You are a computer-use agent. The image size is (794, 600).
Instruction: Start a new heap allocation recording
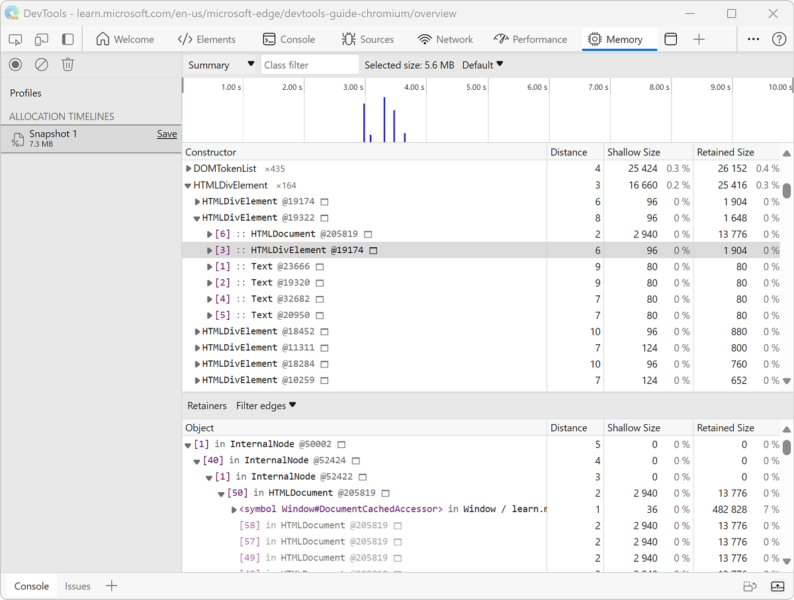15,64
